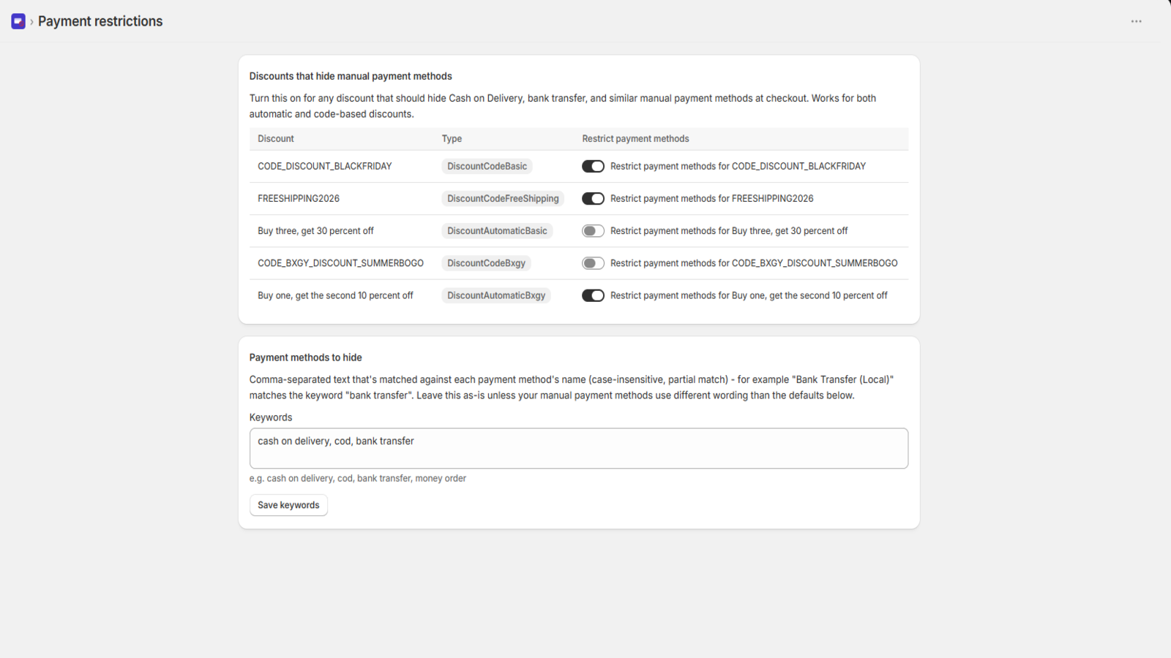Enable toggle for CODE_BXGY_DISCOUNT_SUMMERBOGO
1171x658 pixels.
tap(593, 263)
